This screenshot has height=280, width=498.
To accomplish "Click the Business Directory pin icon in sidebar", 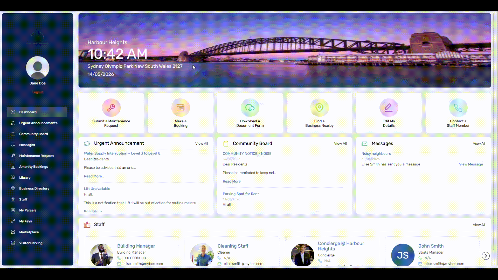I will point(13,188).
